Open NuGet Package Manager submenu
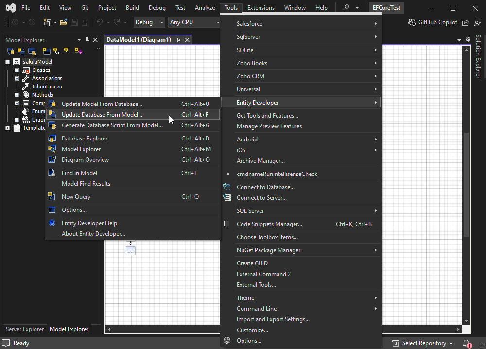 click(x=268, y=250)
